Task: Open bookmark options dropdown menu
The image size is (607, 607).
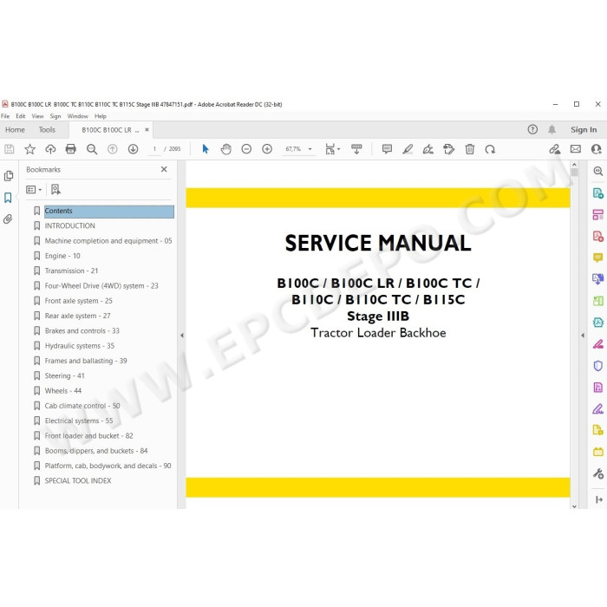Action: coord(34,189)
